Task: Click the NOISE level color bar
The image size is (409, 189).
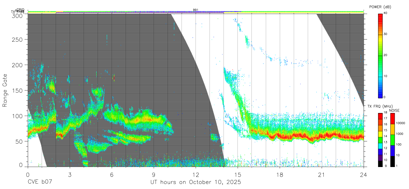Action: coord(392,140)
